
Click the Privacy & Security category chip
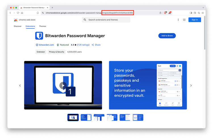[57, 52]
